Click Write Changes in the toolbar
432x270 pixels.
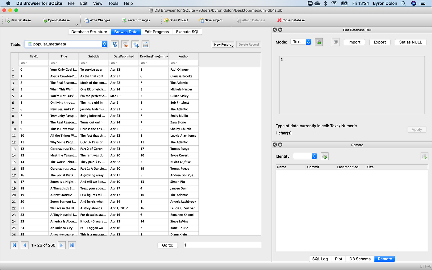tap(97, 20)
